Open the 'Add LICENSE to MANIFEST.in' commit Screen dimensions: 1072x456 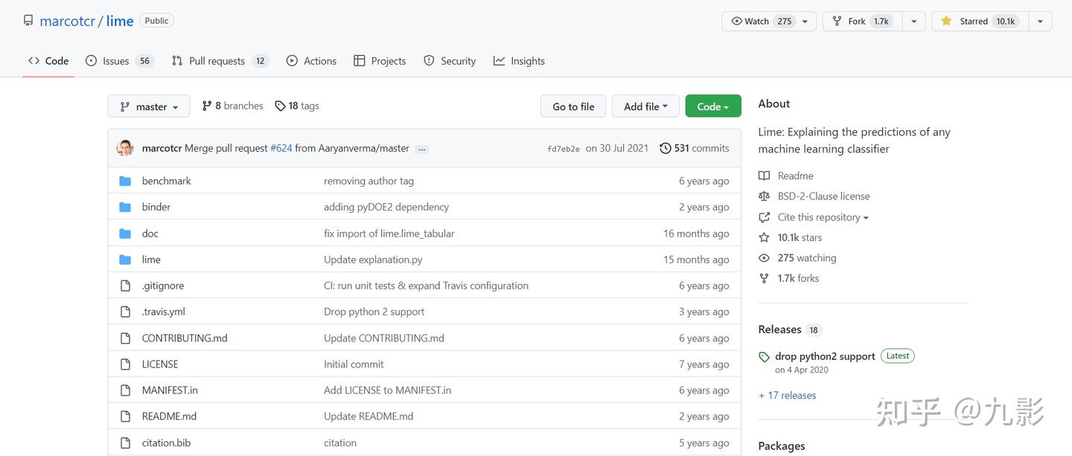[387, 390]
